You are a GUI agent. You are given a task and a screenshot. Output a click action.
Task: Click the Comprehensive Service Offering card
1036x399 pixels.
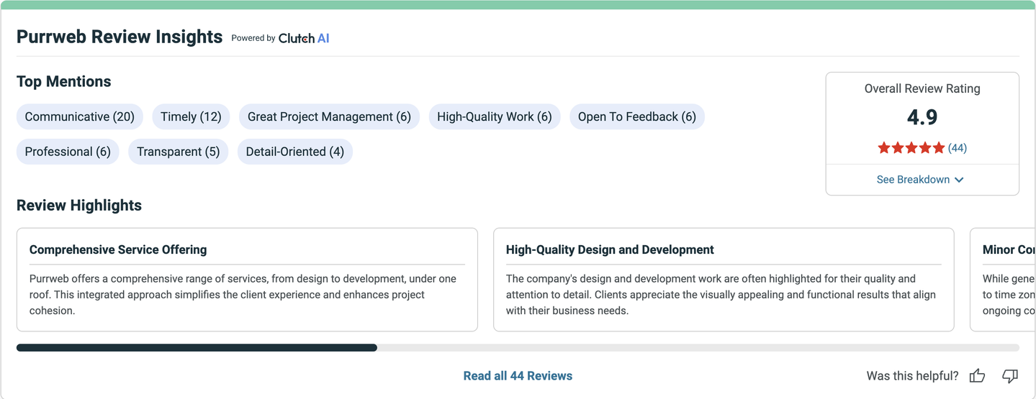pyautogui.click(x=247, y=280)
